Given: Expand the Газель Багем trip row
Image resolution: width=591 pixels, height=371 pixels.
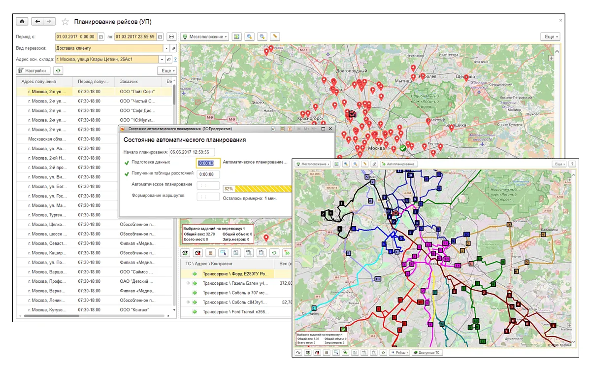Looking at the screenshot, I should (x=188, y=283).
